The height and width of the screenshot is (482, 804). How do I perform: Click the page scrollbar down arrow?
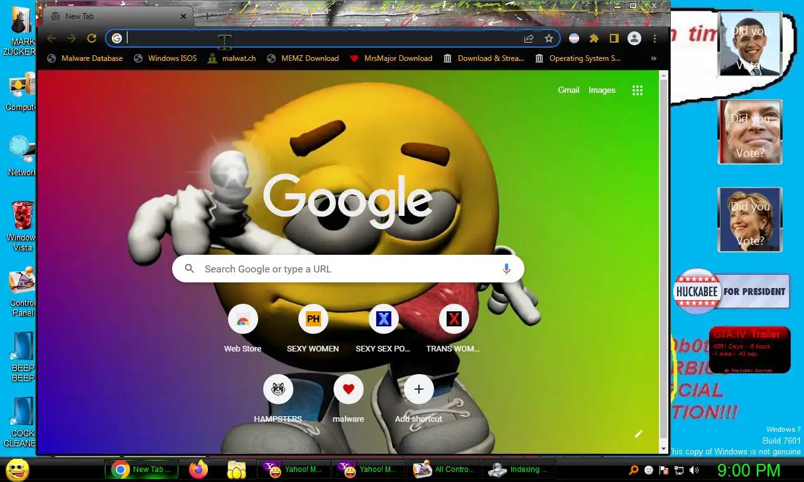point(664,449)
